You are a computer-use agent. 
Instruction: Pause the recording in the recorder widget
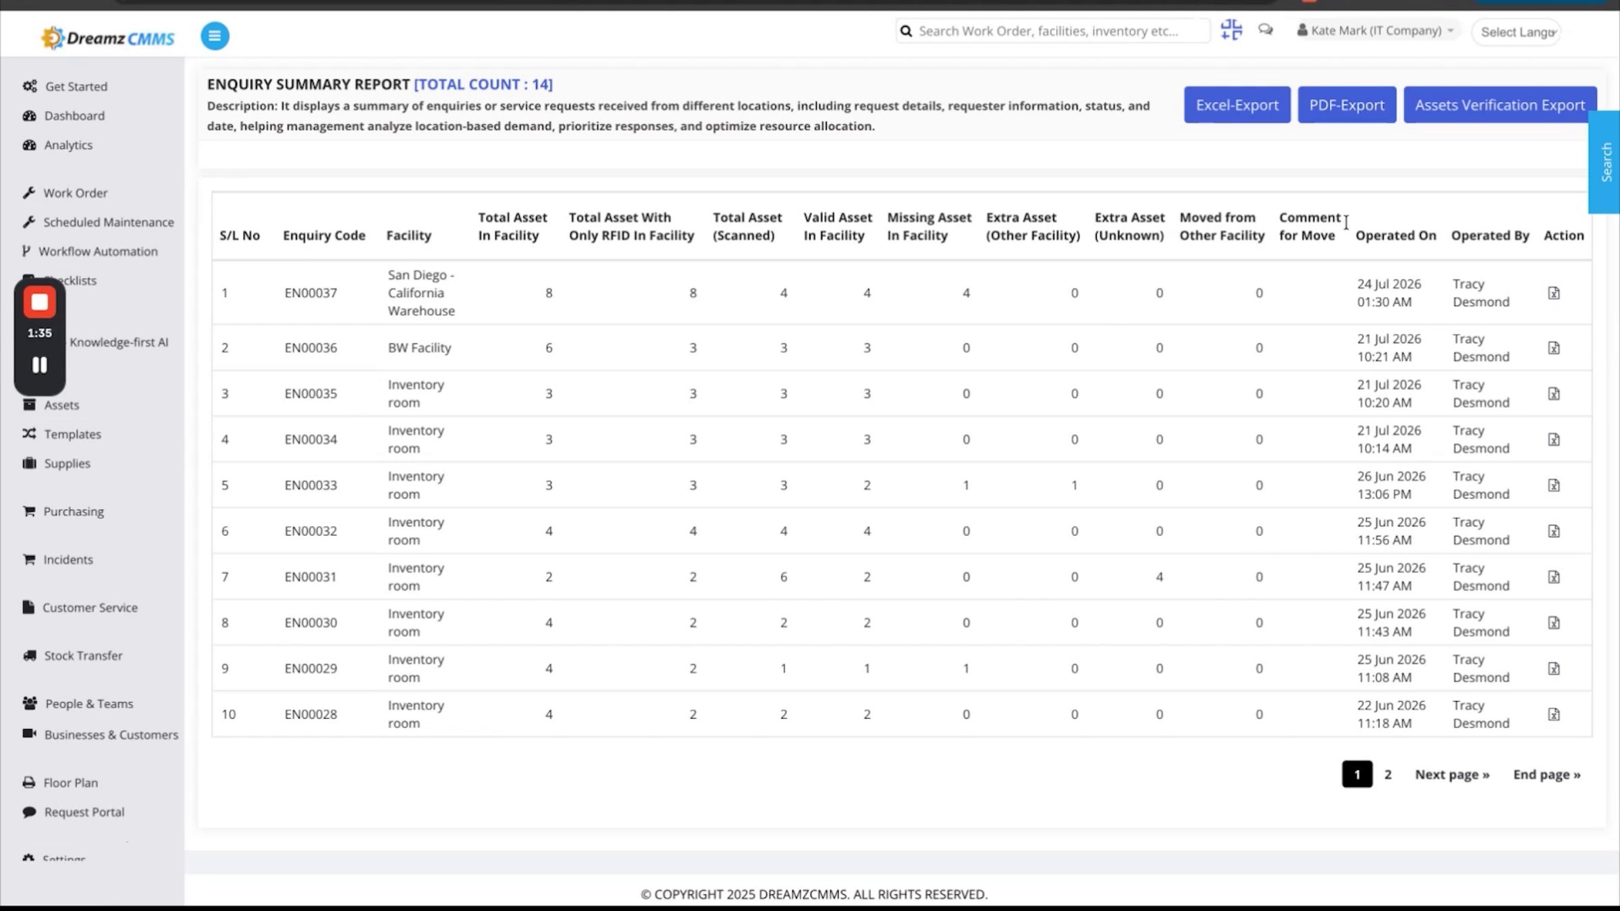click(x=40, y=365)
